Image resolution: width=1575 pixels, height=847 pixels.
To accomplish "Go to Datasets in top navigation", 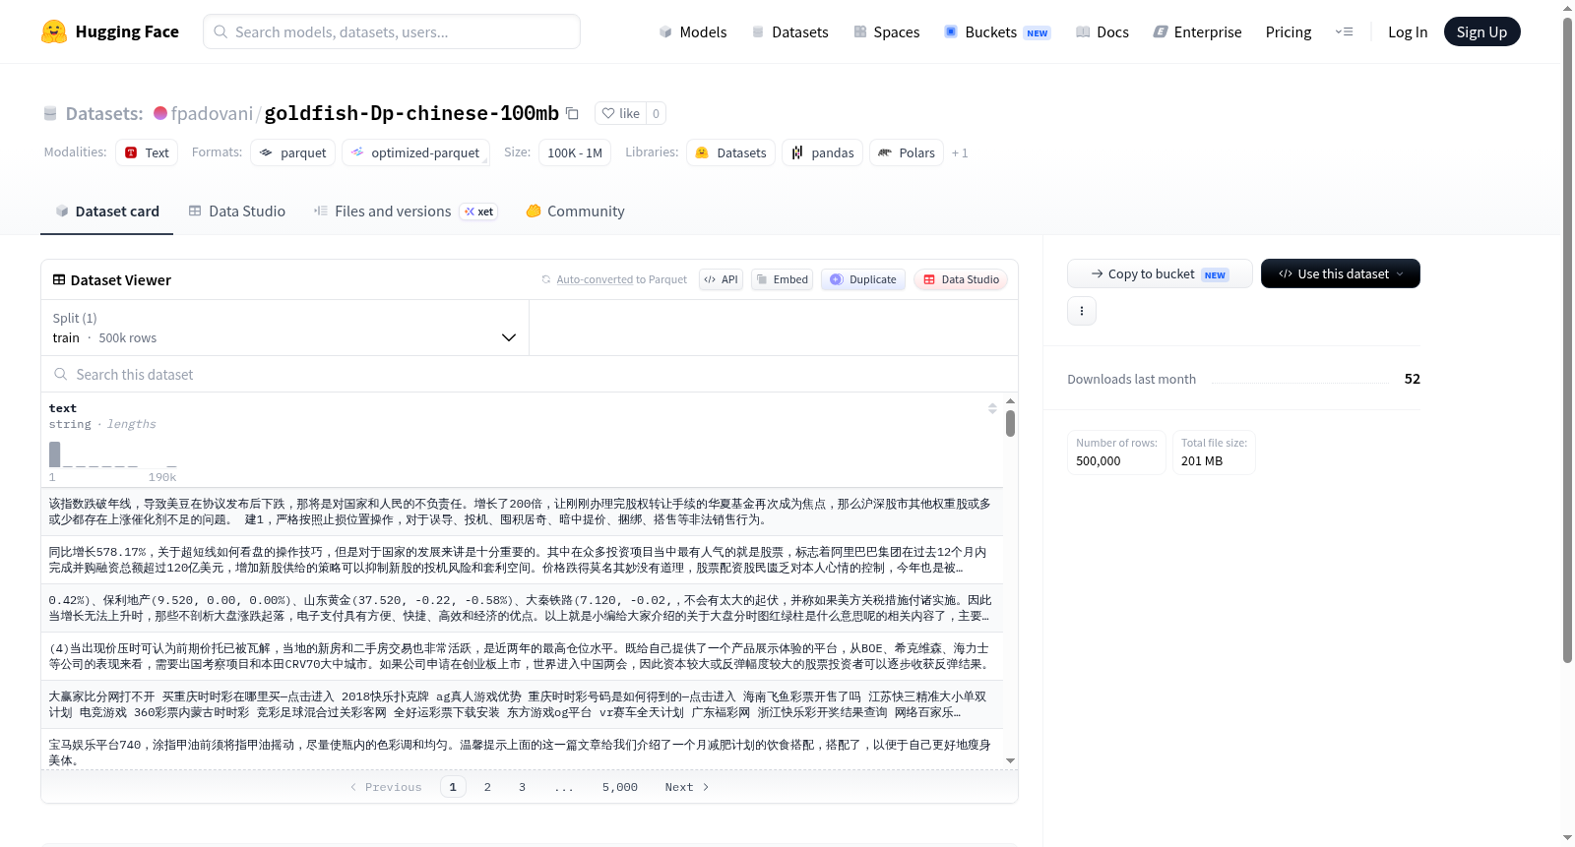I will [789, 31].
